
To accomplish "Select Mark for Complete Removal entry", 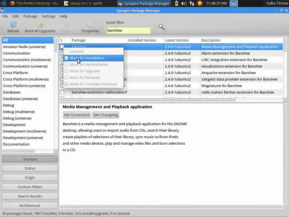I will 94,84.
